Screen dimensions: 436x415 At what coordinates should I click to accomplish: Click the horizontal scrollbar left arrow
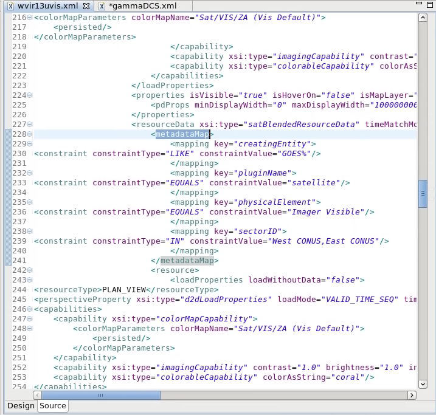click(37, 395)
